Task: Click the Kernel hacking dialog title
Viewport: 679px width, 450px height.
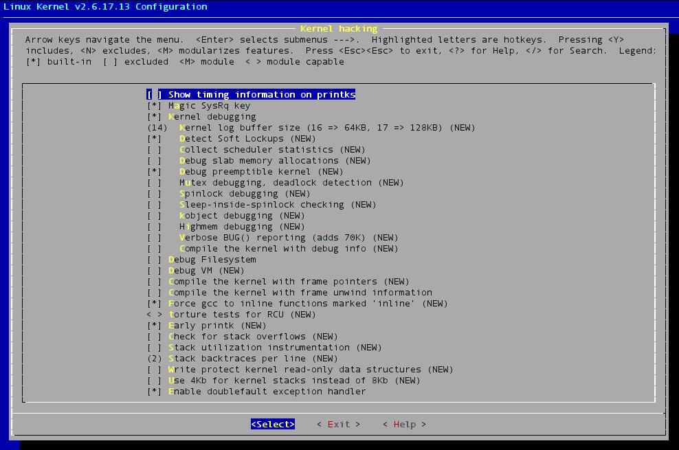Action: 339,29
